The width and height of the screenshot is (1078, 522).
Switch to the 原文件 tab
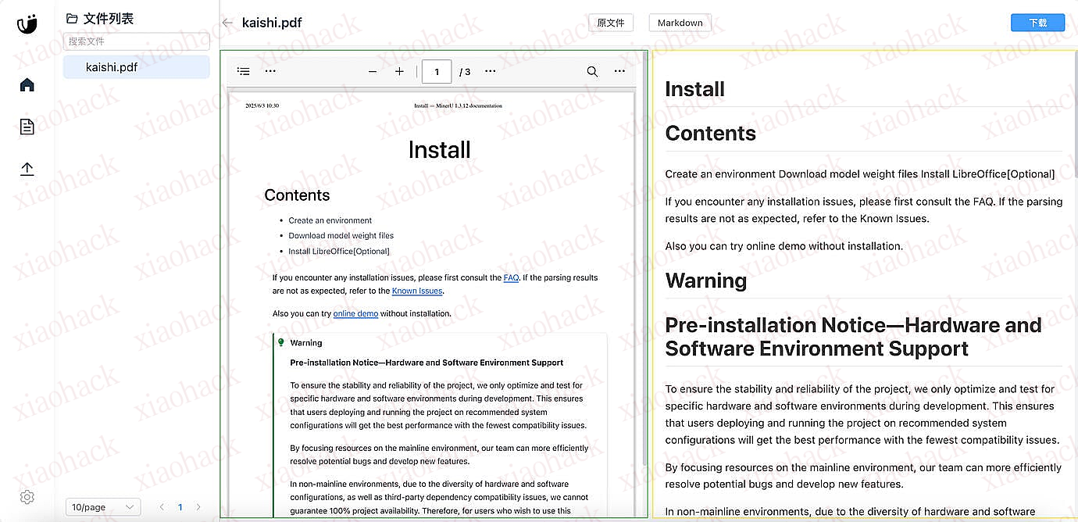pyautogui.click(x=610, y=23)
